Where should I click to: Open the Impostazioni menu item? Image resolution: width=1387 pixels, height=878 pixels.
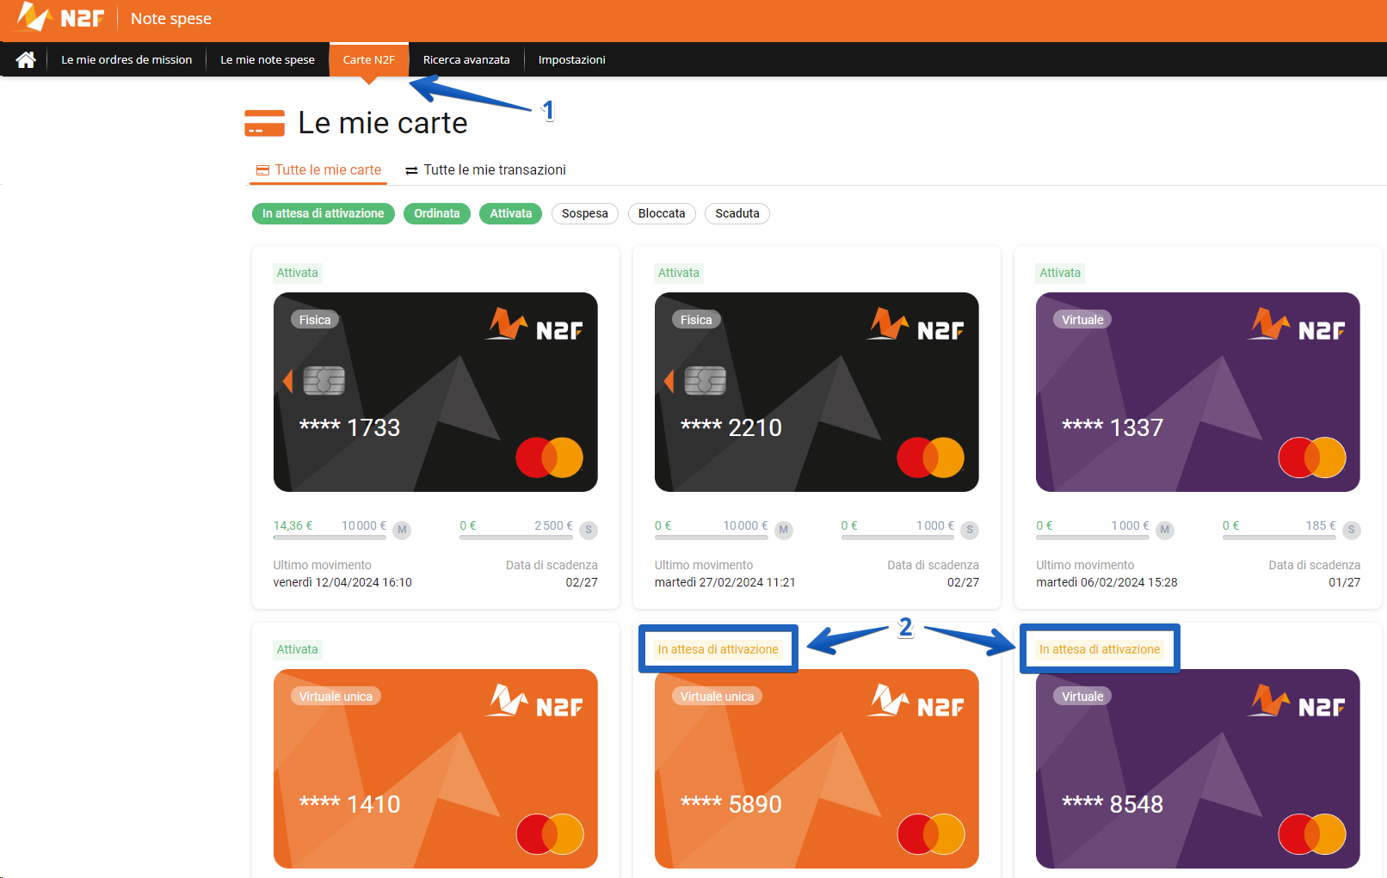point(572,59)
